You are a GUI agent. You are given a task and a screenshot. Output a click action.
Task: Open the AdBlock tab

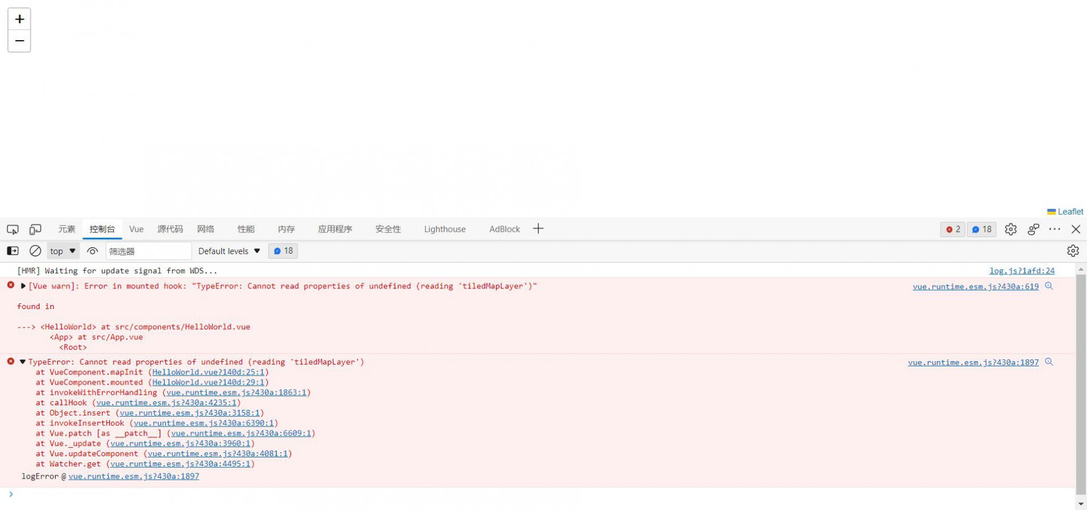pyautogui.click(x=504, y=229)
